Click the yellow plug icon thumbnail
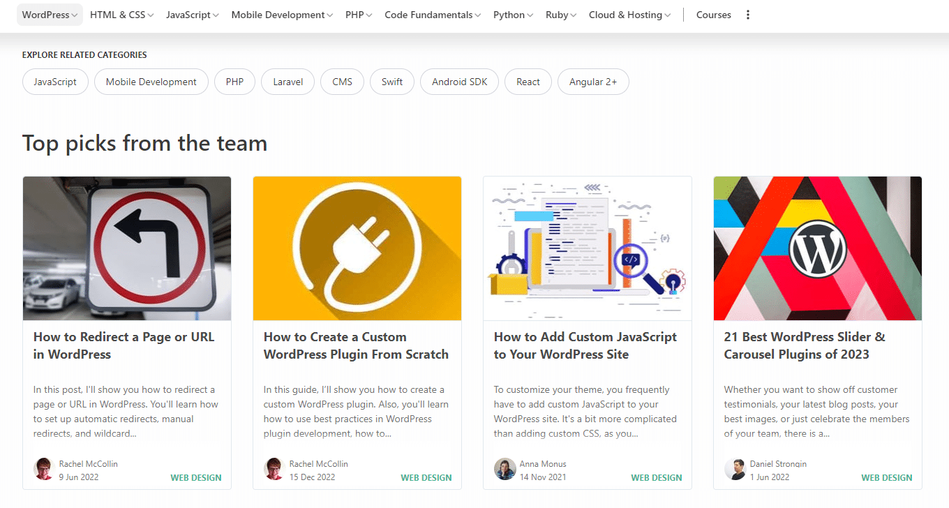This screenshot has height=508, width=949. [357, 248]
